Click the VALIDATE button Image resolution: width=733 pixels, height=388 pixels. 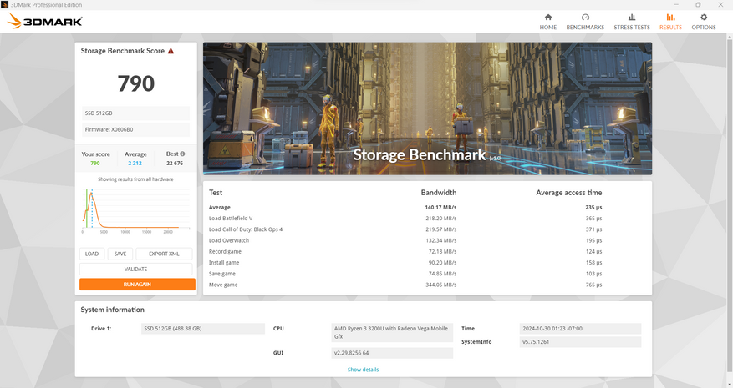pos(136,269)
